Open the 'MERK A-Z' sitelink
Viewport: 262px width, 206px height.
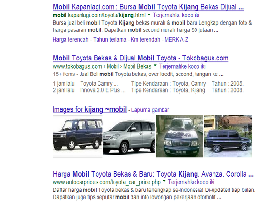tap(177, 40)
